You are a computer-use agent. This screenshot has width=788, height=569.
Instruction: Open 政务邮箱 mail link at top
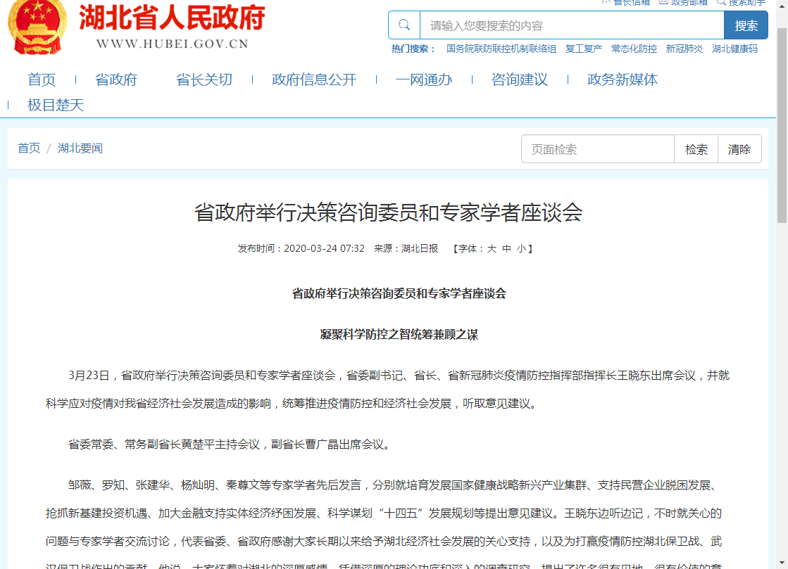[684, 3]
